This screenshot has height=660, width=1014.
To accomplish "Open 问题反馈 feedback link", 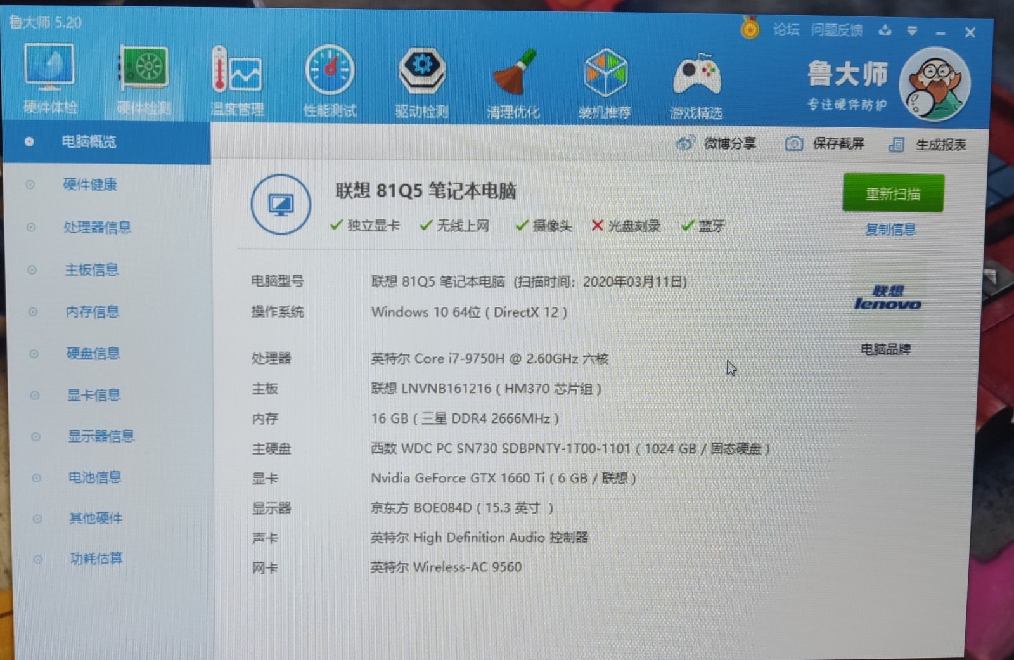I will tap(837, 30).
